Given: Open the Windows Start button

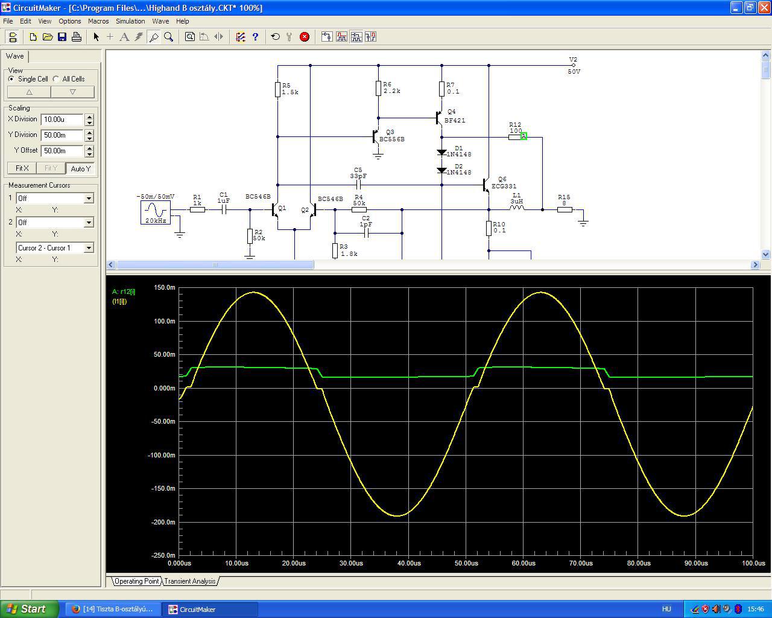Looking at the screenshot, I should [30, 609].
